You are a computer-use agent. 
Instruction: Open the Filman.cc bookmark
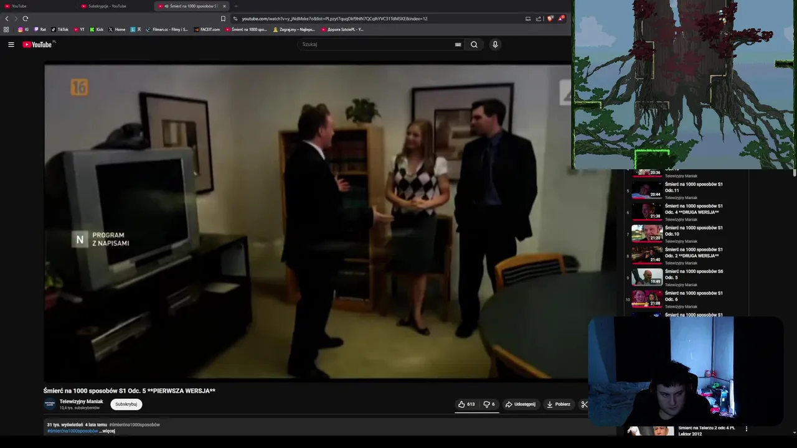166,29
